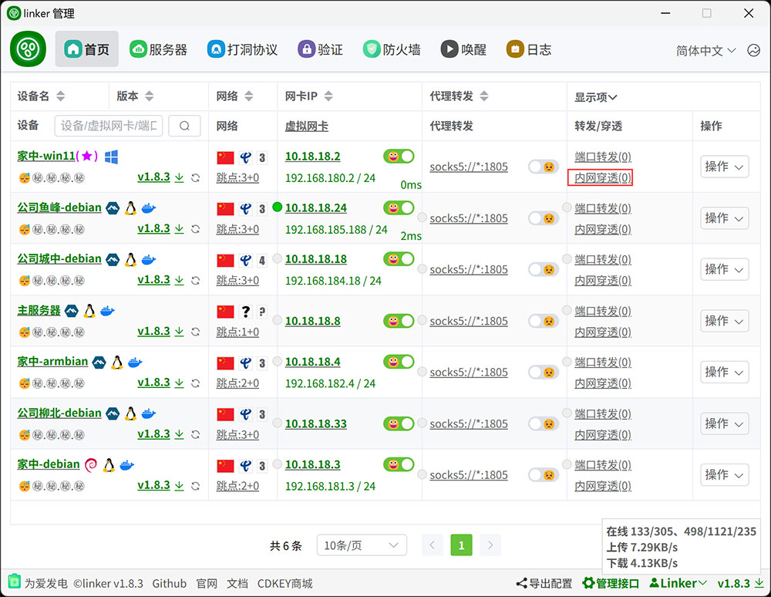The width and height of the screenshot is (771, 597).
Task: Click the Docker icon next to 公司鱼峰-debian
Action: pos(149,207)
